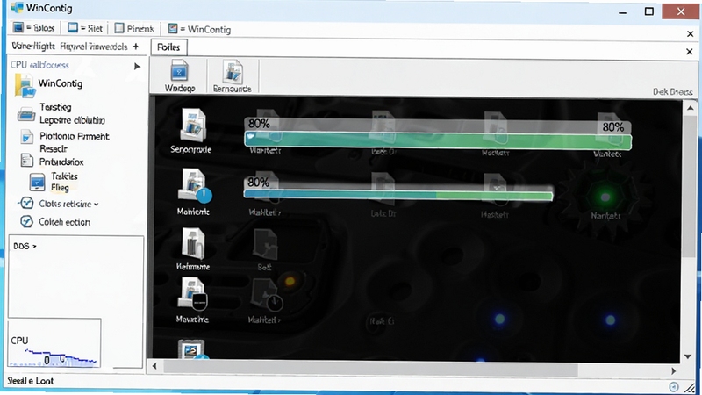Click the Seail e Loot status text
Viewport: 702px width, 395px height.
click(30, 381)
